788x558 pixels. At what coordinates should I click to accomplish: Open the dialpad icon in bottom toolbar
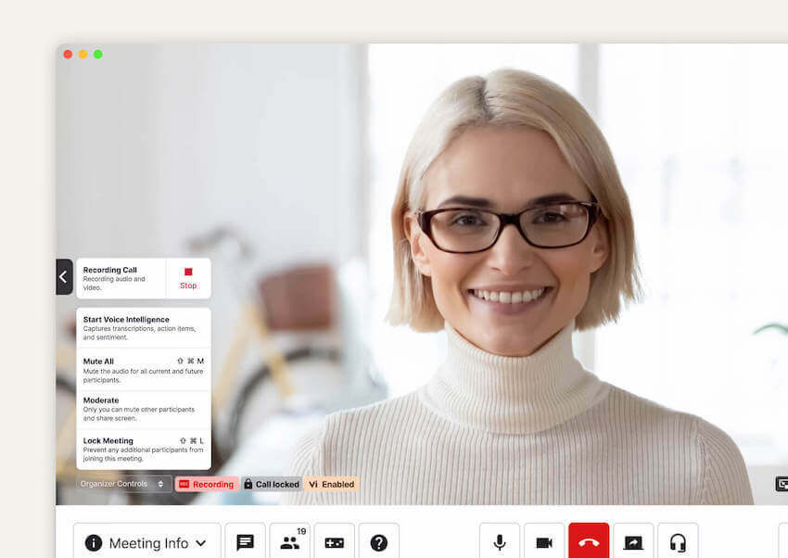click(x=334, y=543)
